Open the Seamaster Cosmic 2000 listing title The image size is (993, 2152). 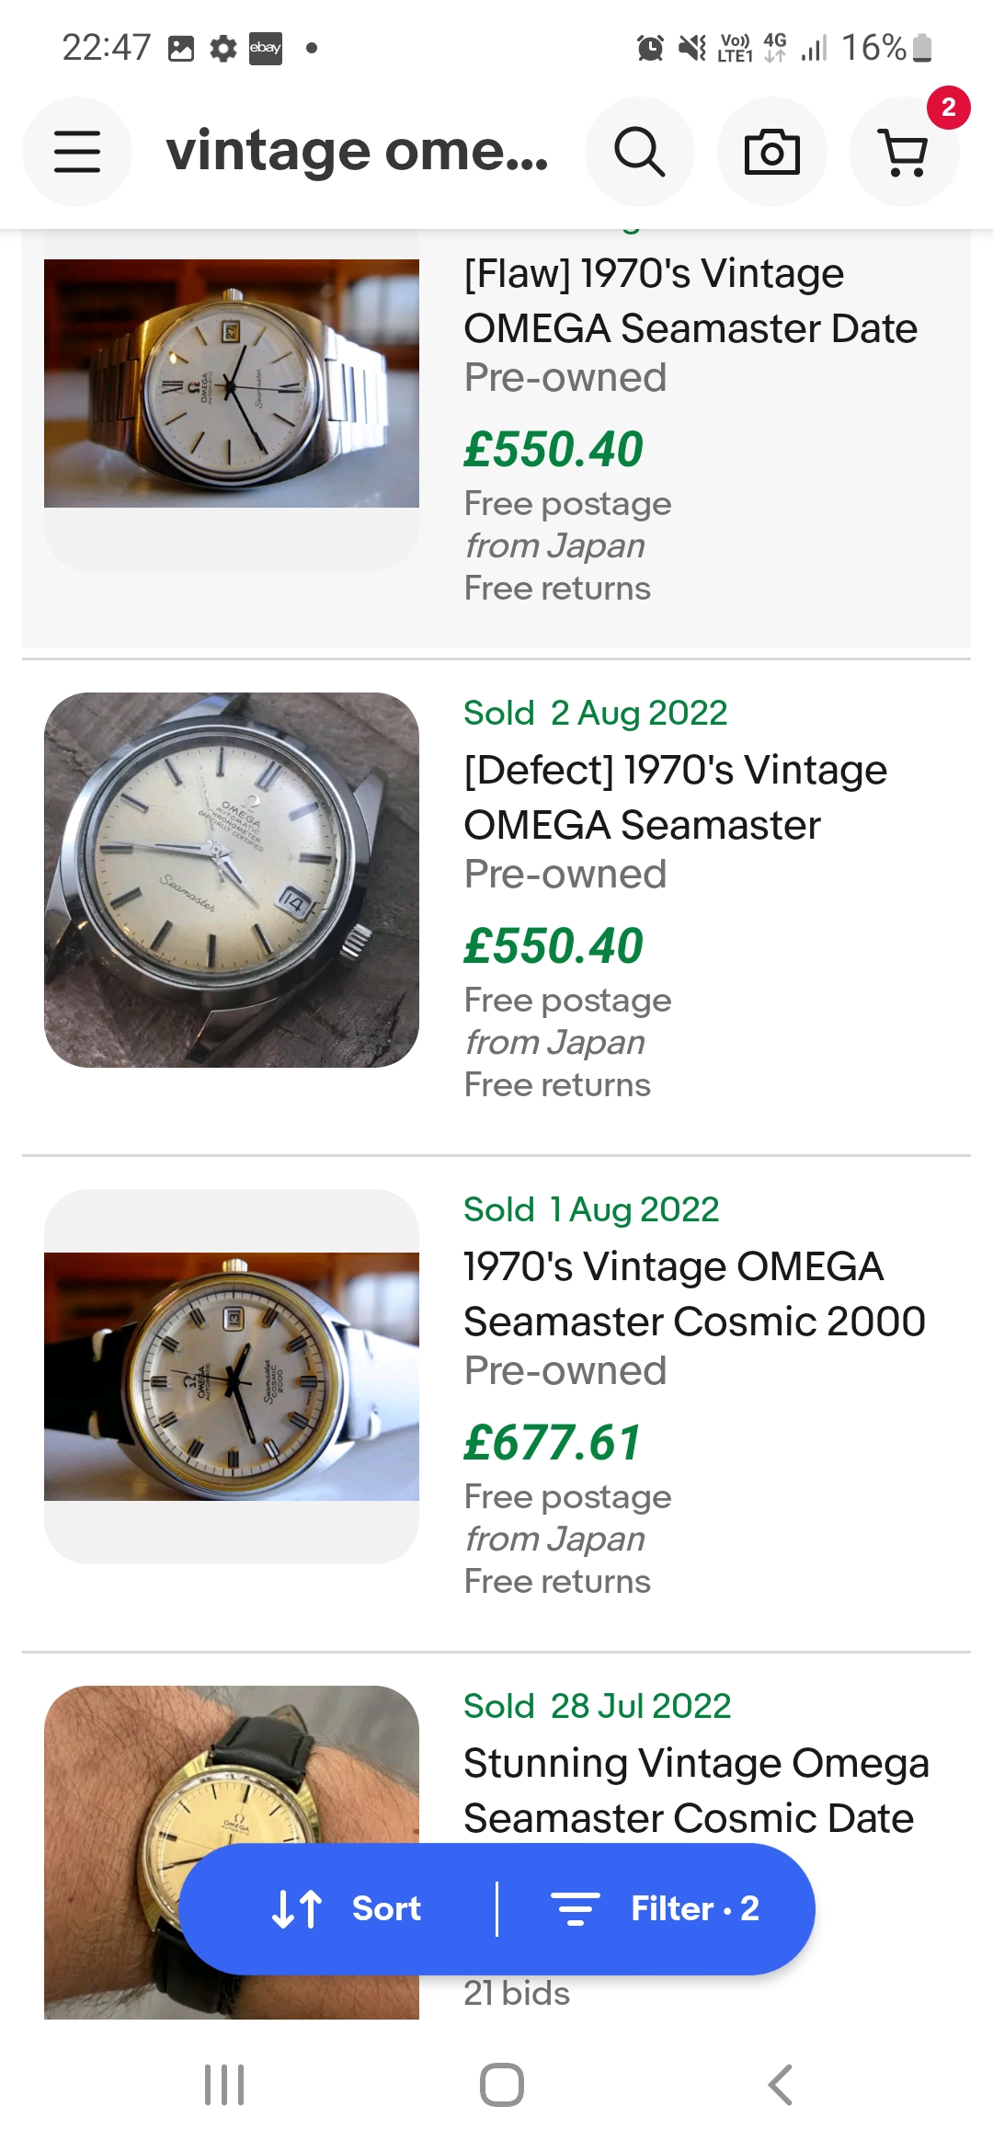click(693, 1294)
